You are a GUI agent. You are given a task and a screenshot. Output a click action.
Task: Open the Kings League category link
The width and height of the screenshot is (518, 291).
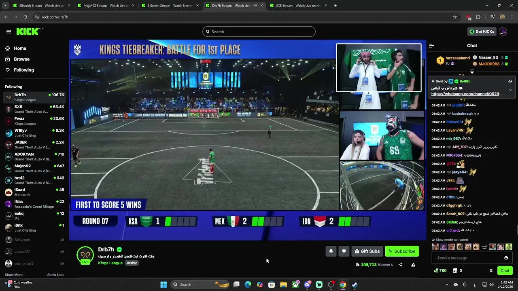tap(110, 263)
